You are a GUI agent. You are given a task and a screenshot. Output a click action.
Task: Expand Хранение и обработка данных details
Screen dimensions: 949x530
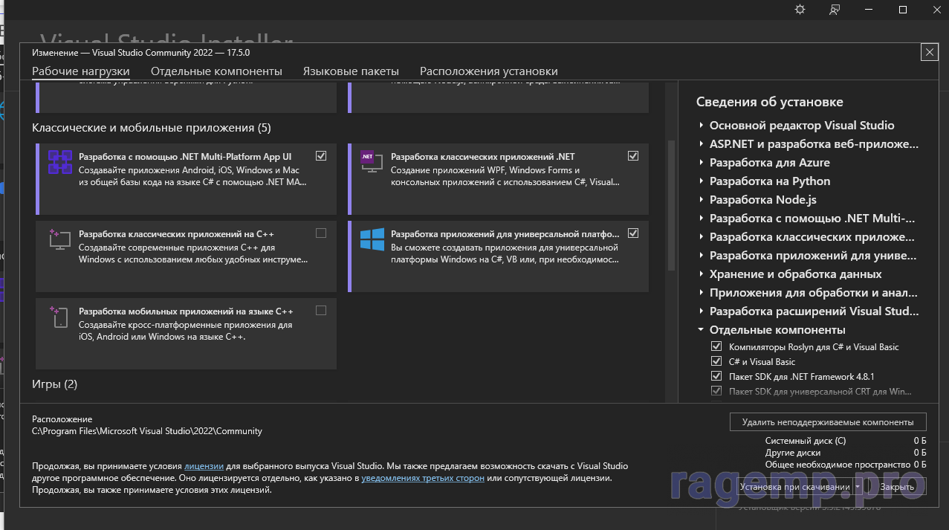point(701,274)
